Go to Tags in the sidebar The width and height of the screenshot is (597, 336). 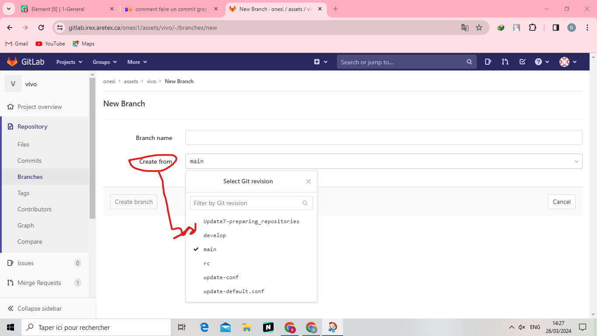point(24,193)
